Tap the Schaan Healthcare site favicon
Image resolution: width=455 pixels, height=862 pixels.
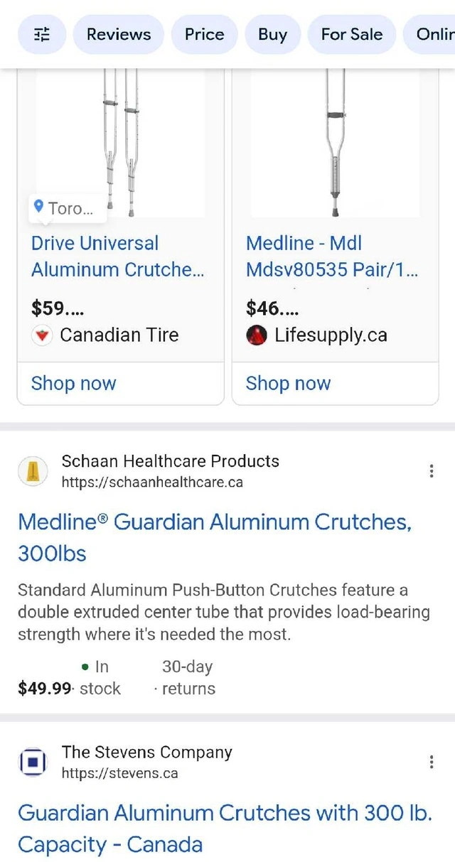[x=32, y=471]
